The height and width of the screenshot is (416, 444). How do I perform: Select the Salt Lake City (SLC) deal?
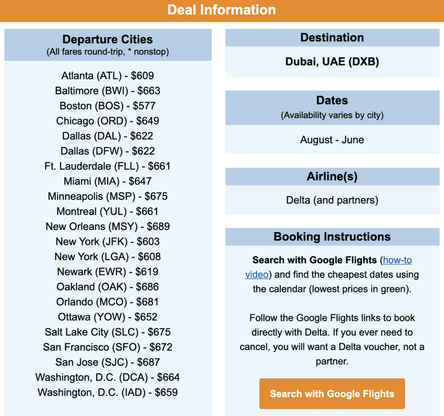click(107, 332)
